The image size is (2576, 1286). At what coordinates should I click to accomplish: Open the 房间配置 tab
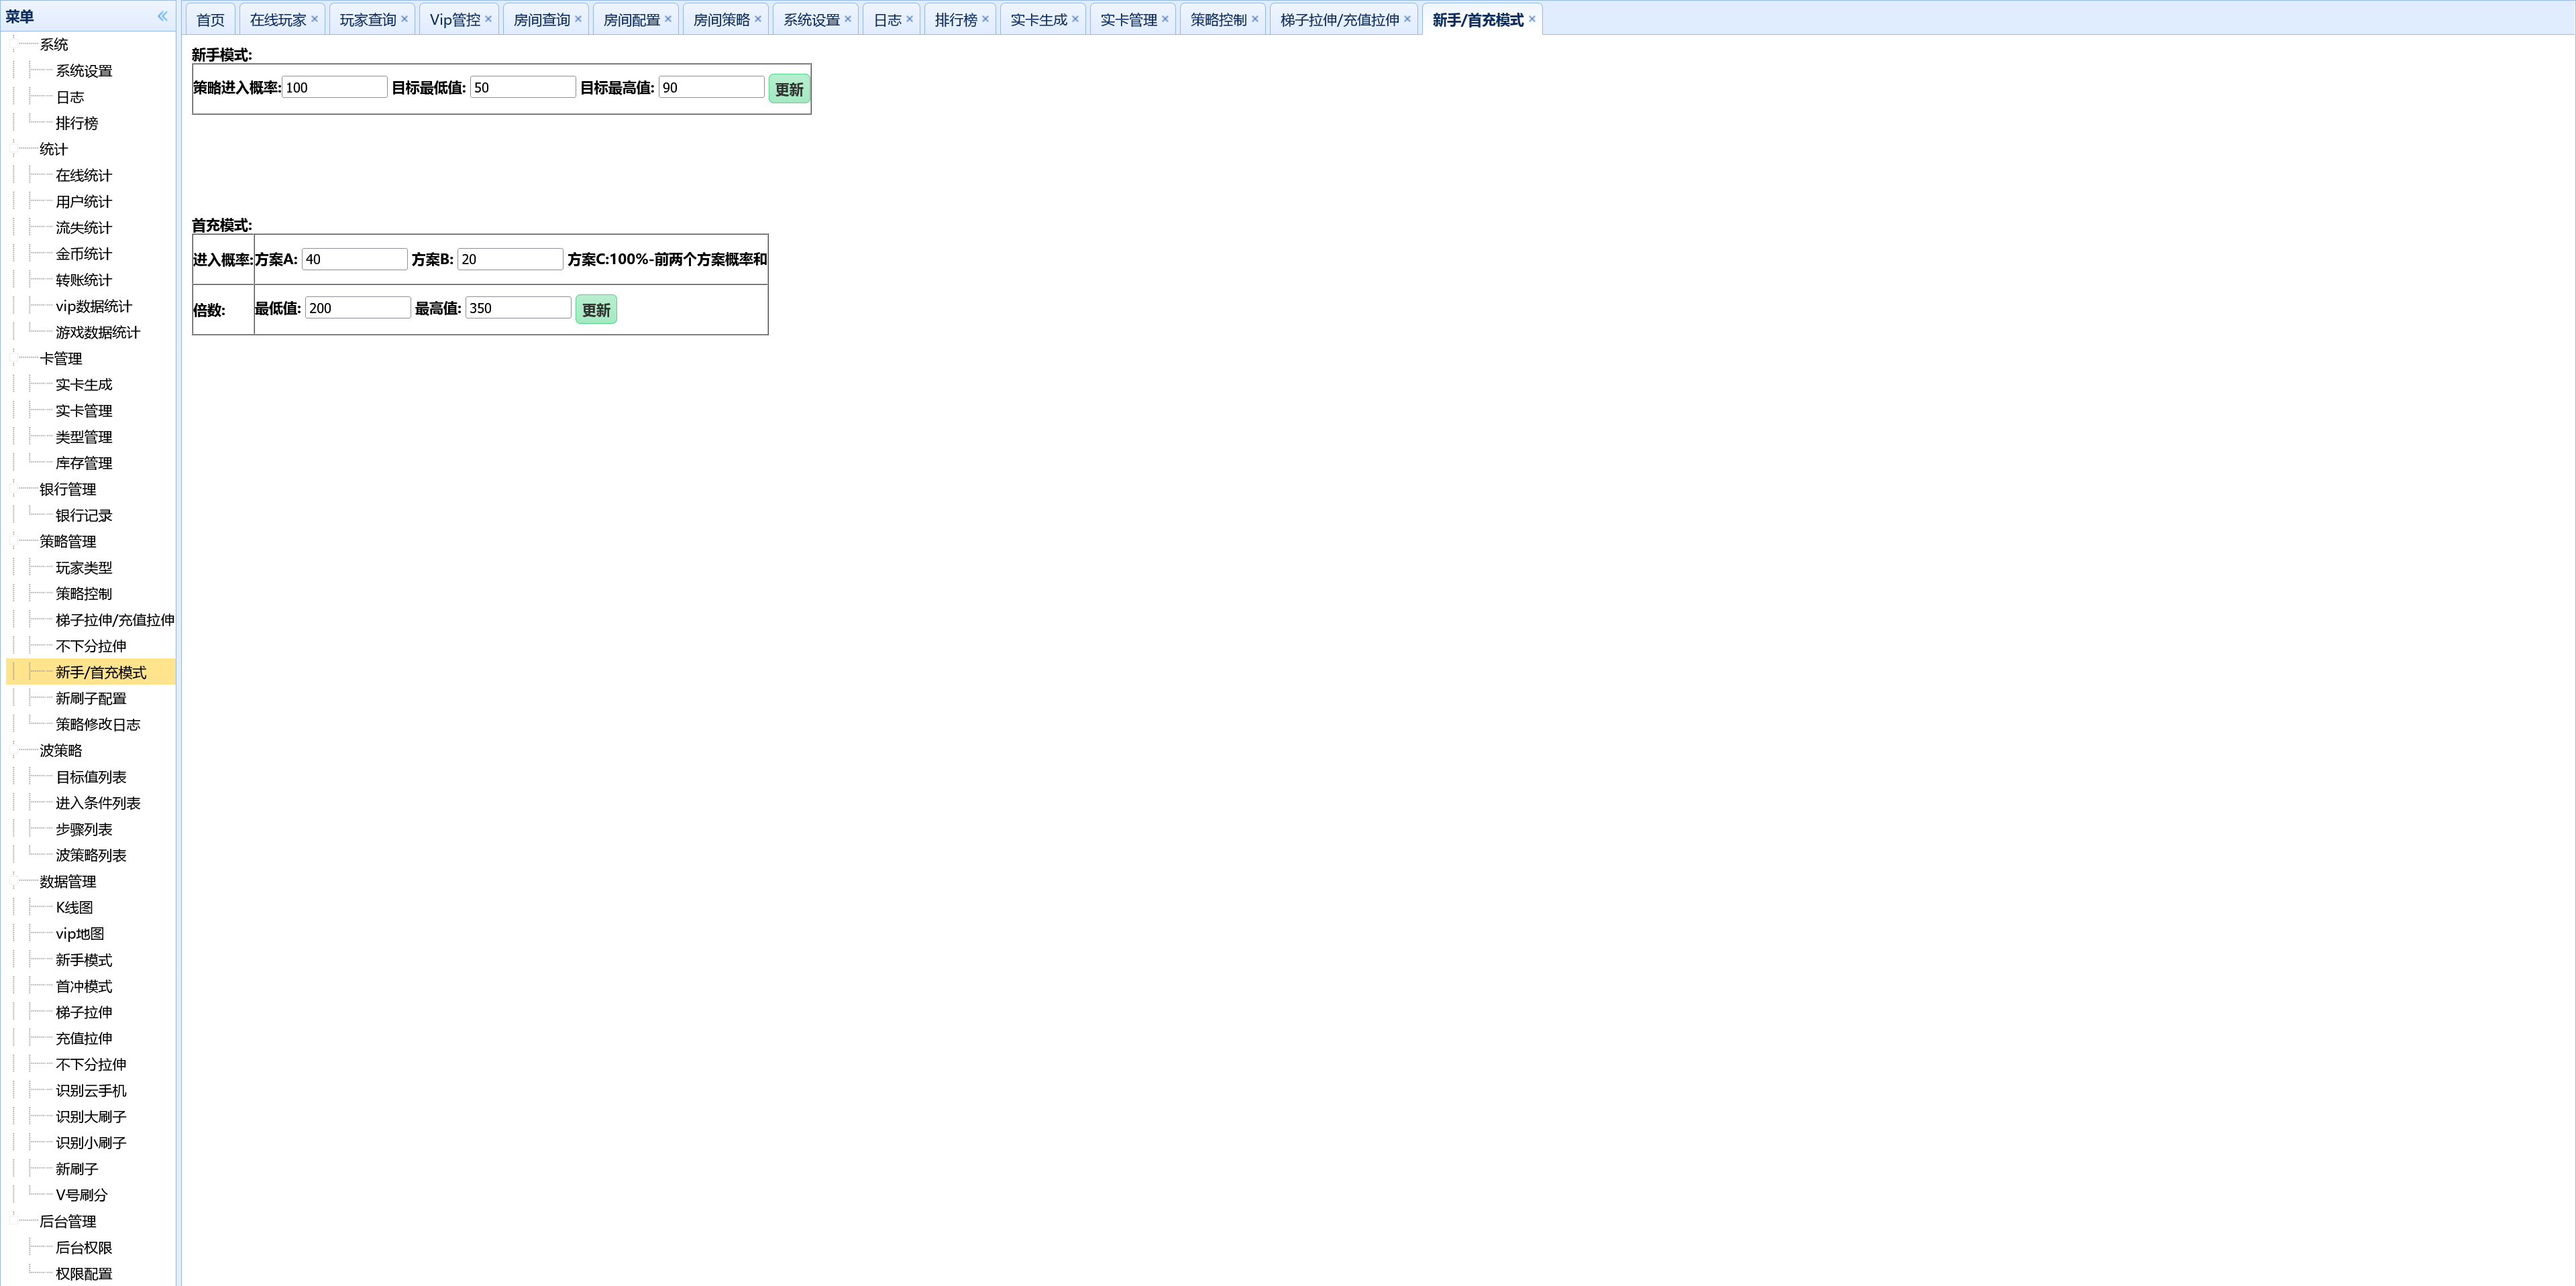tap(631, 20)
